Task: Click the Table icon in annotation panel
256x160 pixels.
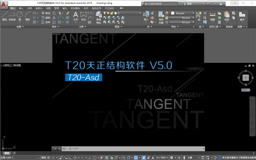Action: [x=90, y=22]
